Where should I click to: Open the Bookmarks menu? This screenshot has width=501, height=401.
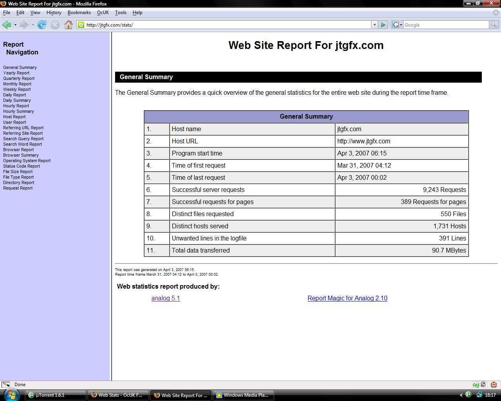(79, 13)
